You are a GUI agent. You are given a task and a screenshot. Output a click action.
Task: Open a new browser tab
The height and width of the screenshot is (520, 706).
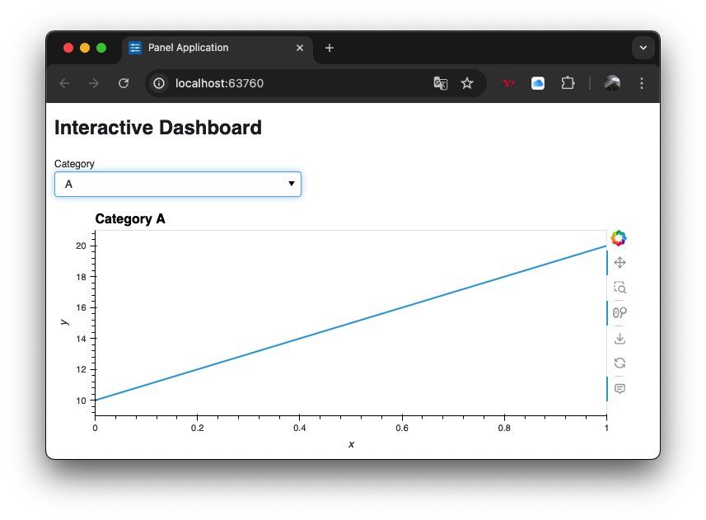tap(330, 48)
